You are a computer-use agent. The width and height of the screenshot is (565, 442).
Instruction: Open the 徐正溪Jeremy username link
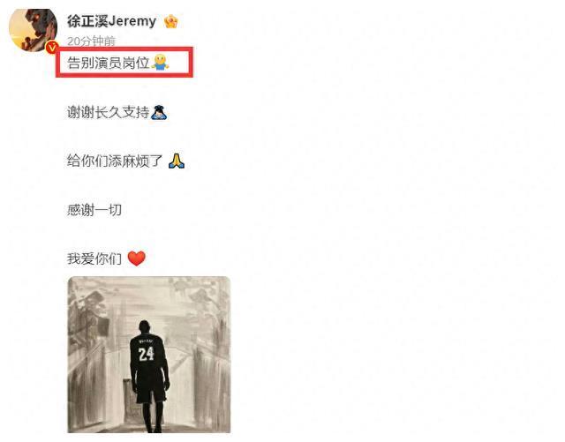click(111, 21)
